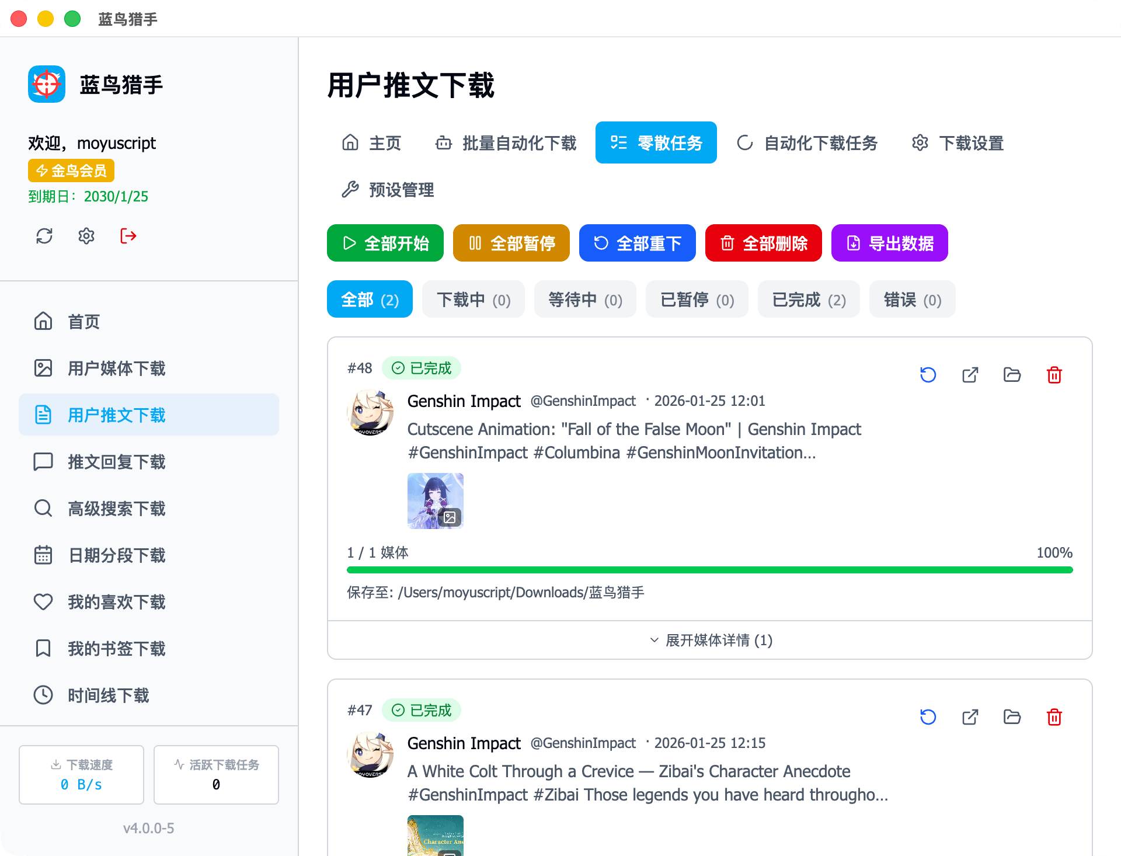
Task: Delete task #47 with the trash icon
Action: tap(1054, 717)
